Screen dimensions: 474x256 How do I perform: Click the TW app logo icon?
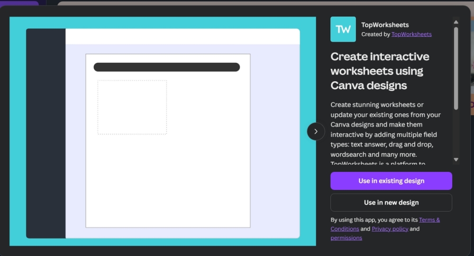pos(343,29)
